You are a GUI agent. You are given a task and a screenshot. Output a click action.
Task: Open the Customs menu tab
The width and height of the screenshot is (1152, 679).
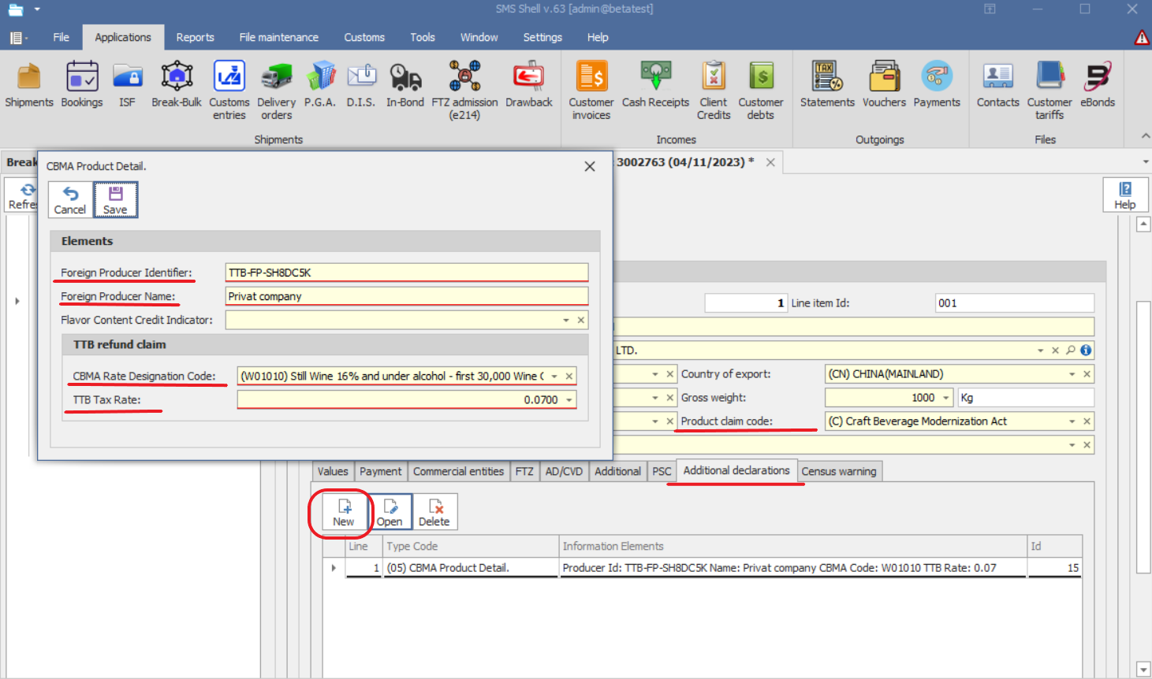[x=364, y=37]
